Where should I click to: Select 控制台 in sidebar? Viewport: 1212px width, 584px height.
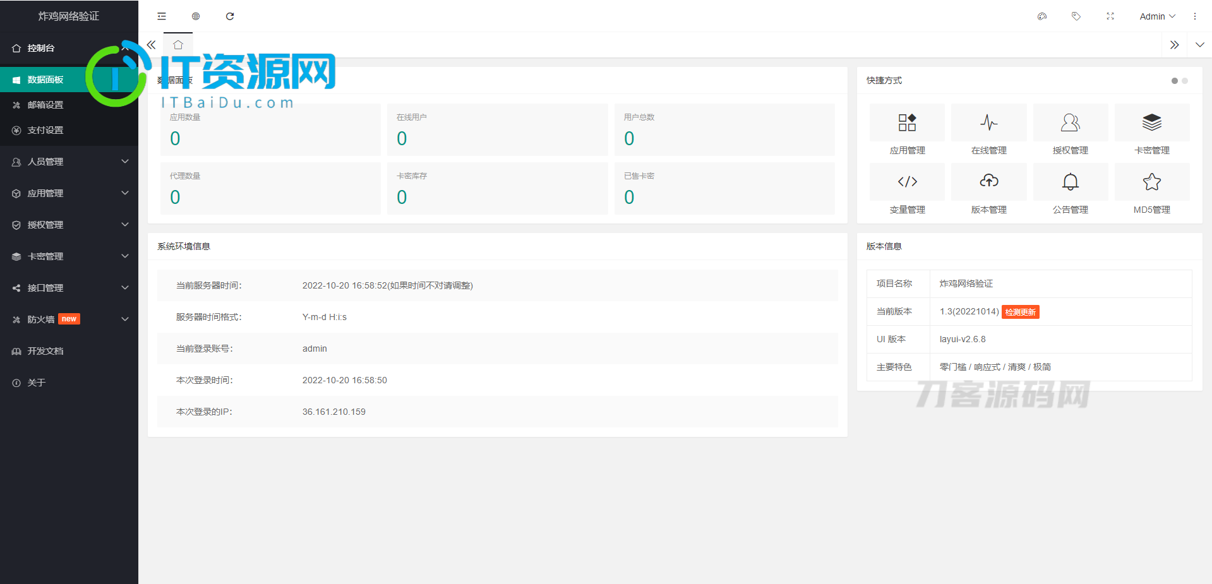point(69,48)
